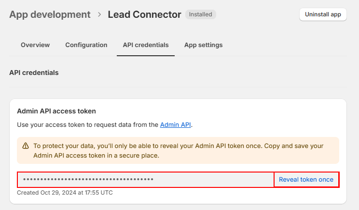Click the Admin API access token heading
This screenshot has height=210, width=359.
pos(56,111)
